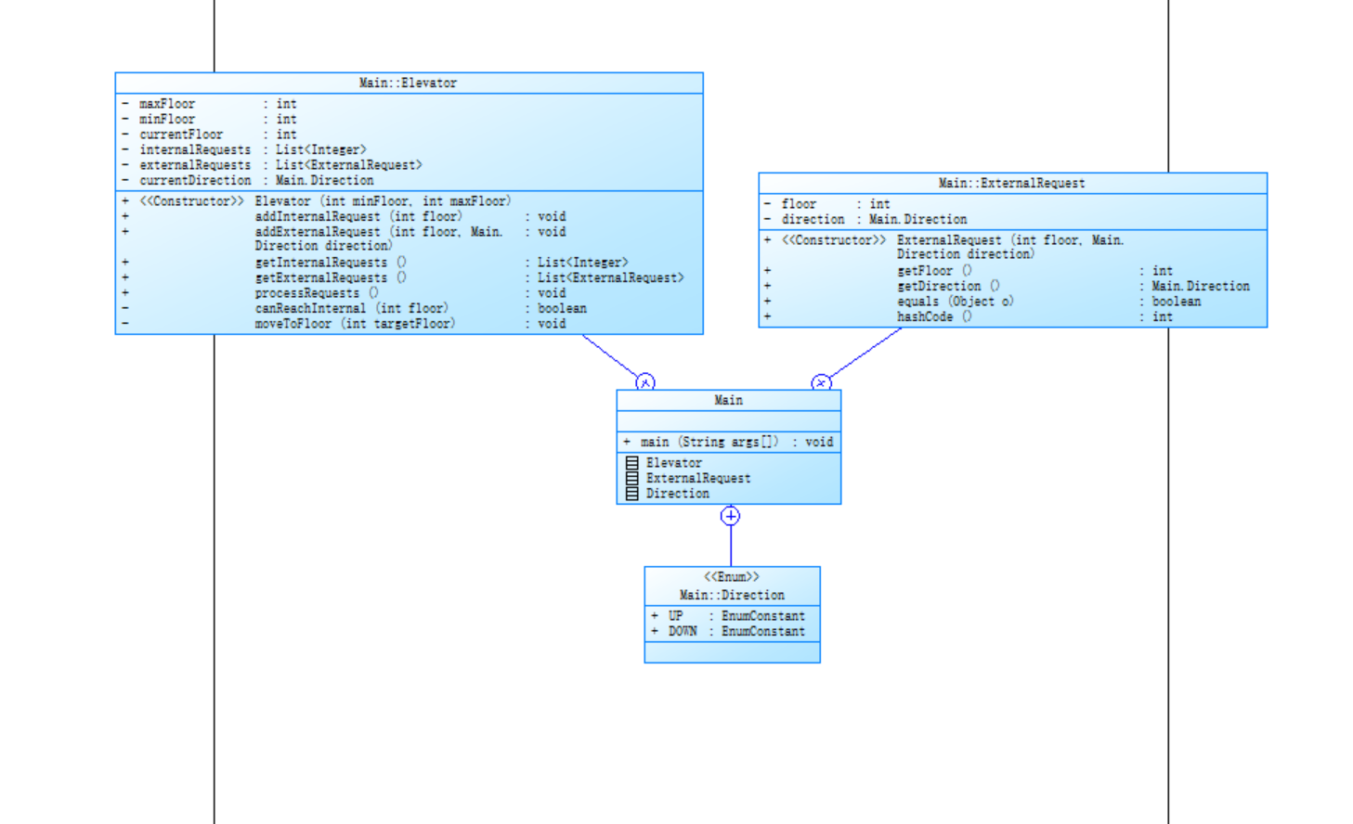
Task: Select the main (String args[]) operation
Action: pyautogui.click(x=729, y=443)
